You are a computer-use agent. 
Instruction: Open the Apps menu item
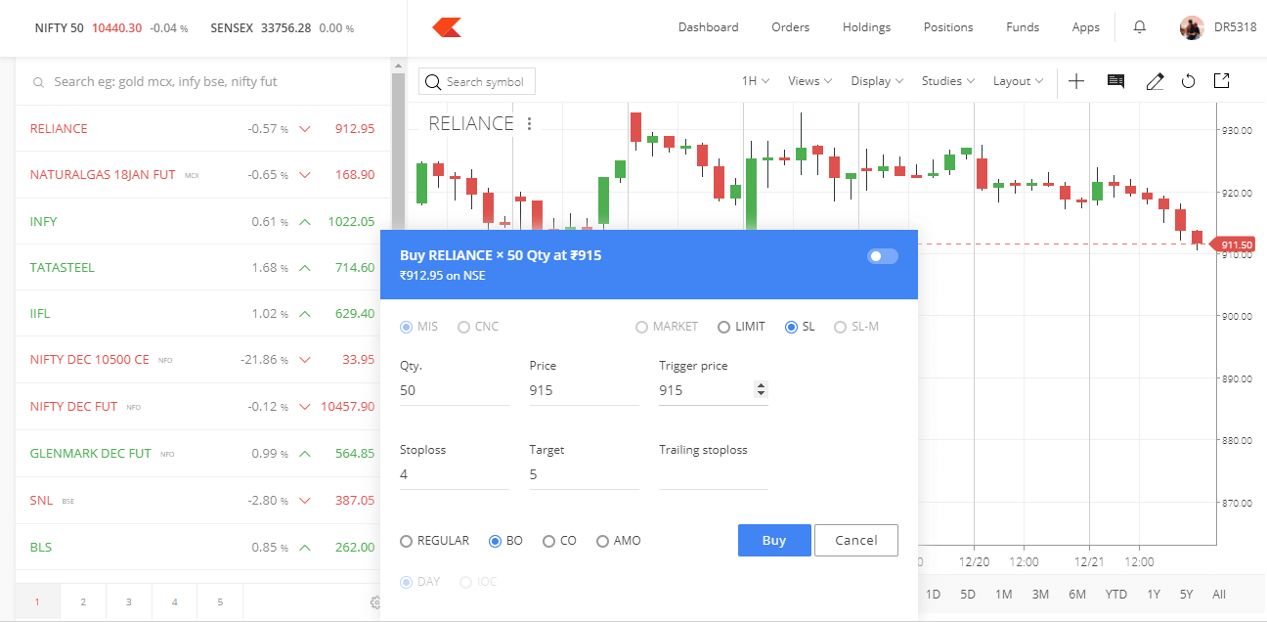(x=1086, y=27)
